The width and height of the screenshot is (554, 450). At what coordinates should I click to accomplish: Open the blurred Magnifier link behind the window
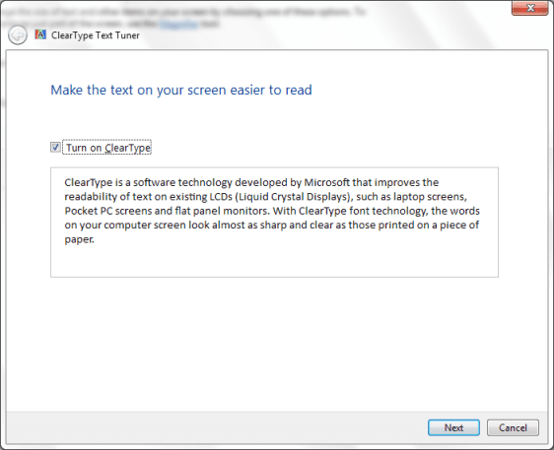click(x=178, y=24)
